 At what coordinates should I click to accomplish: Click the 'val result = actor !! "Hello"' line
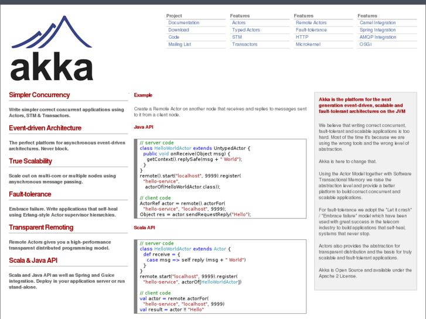[172, 310]
